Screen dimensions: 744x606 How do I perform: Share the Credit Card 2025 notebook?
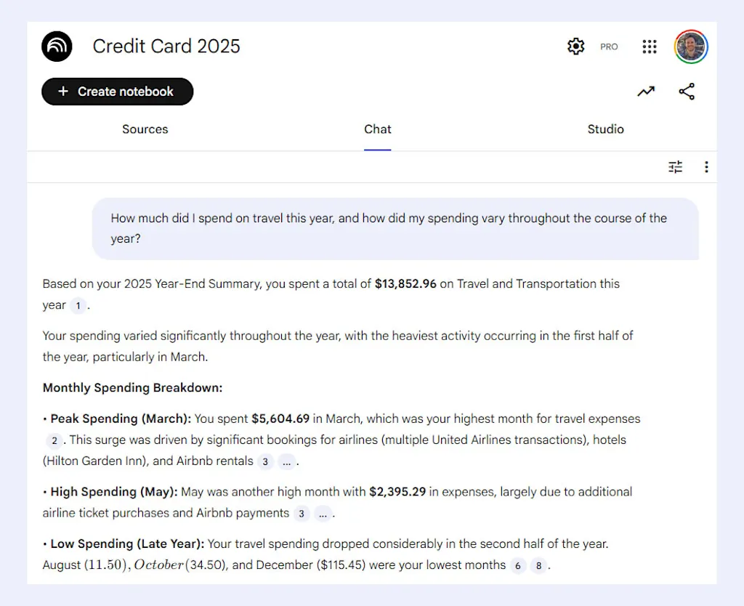687,91
